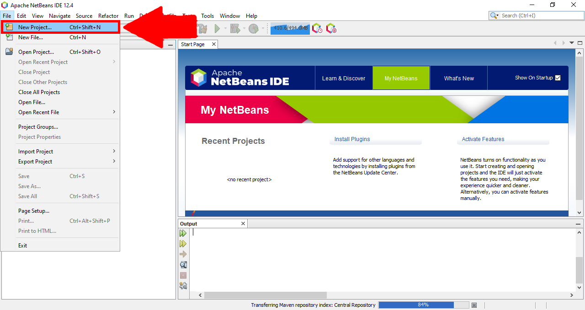585x310 pixels.
Task: Maximize the editor window group
Action: coord(580,43)
